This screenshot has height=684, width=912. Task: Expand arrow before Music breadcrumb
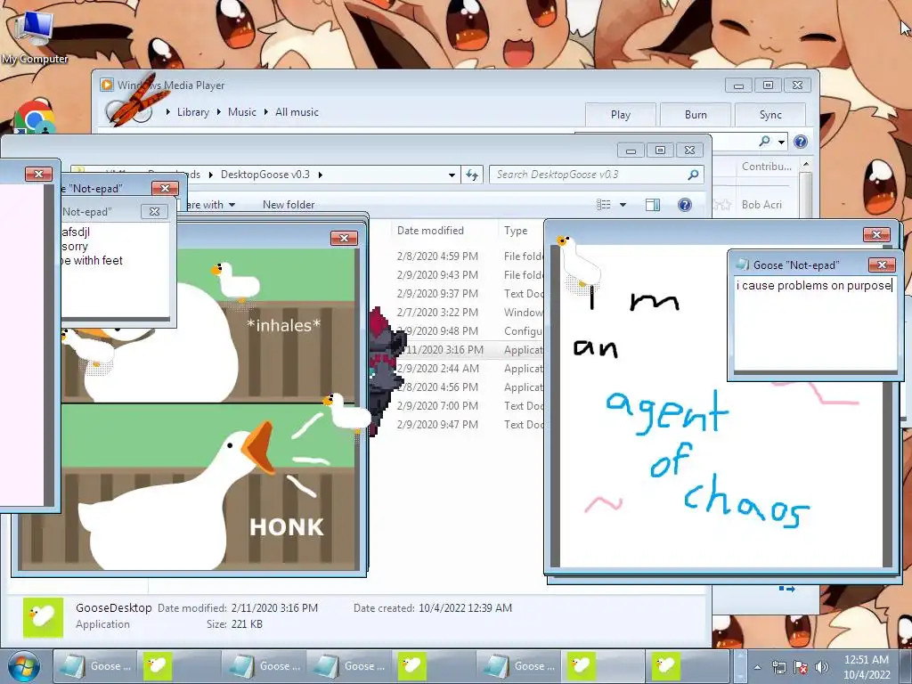point(219,111)
